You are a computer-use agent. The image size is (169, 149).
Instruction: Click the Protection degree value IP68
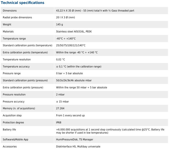[59, 123]
